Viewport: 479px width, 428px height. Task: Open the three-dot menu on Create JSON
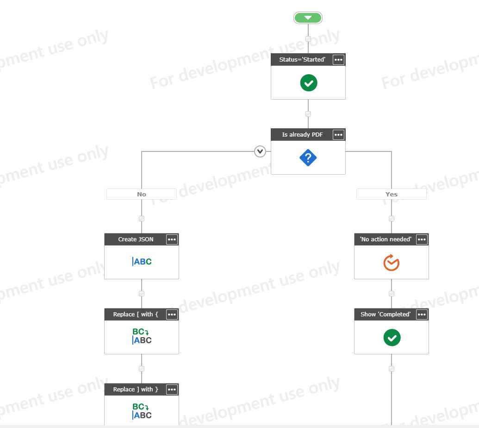click(x=172, y=239)
